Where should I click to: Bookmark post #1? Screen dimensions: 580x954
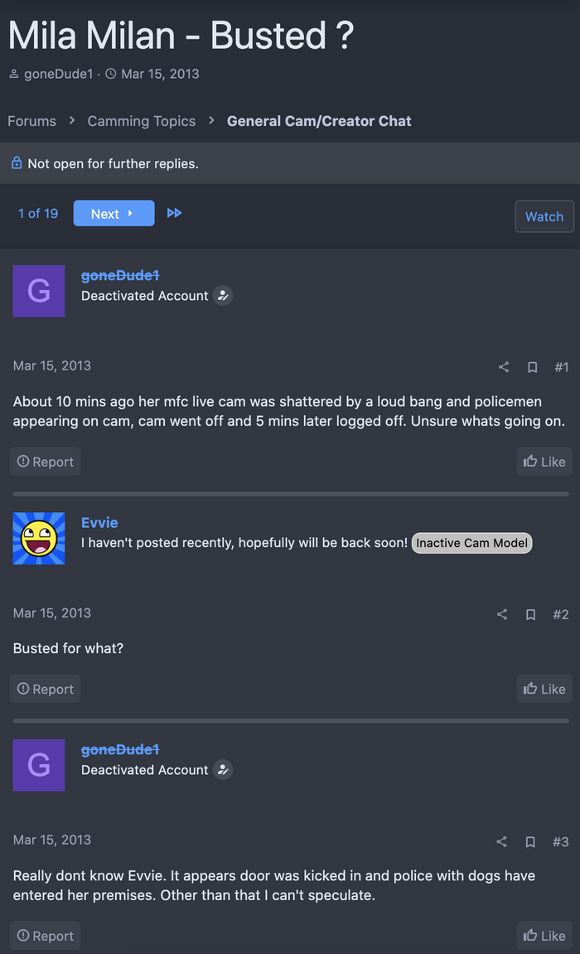pyautogui.click(x=532, y=367)
